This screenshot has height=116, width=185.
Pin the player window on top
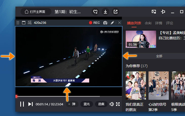[x=163, y=12]
